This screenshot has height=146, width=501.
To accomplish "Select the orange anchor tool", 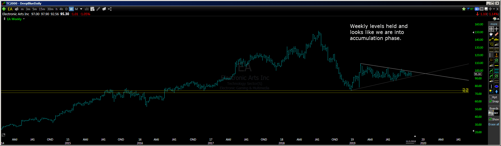I will pos(497,55).
